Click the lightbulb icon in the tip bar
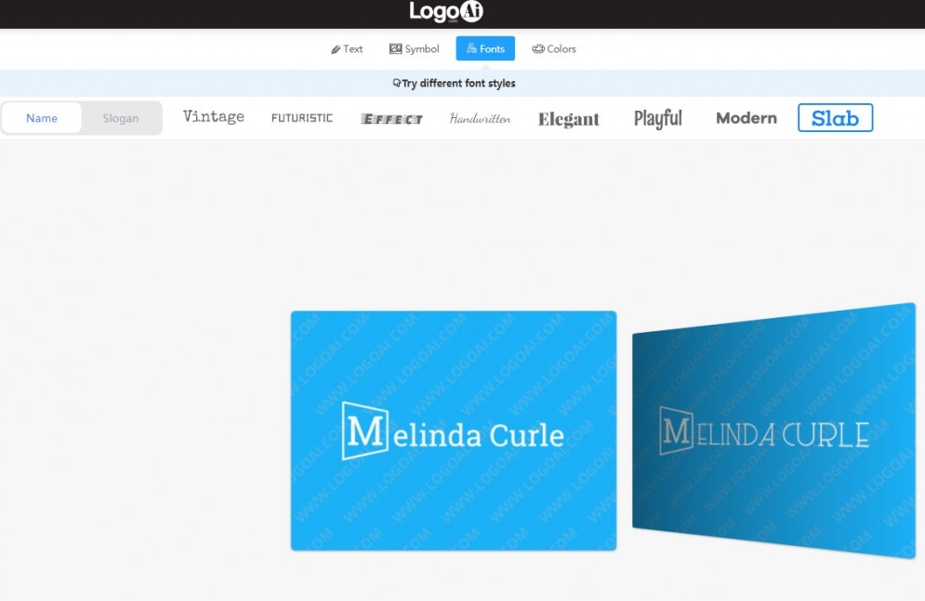Screen dimensions: 925x601 pos(396,83)
